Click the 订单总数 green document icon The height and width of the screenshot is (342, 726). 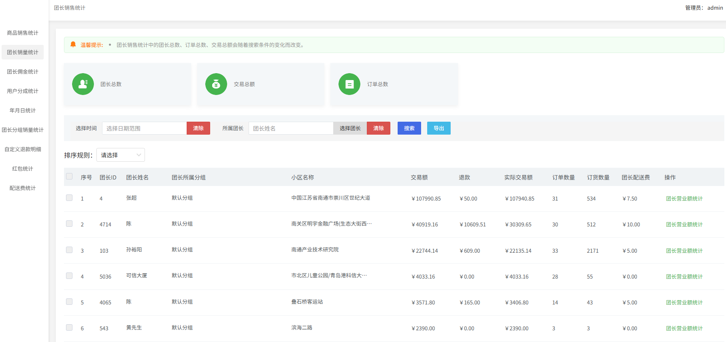click(x=349, y=84)
